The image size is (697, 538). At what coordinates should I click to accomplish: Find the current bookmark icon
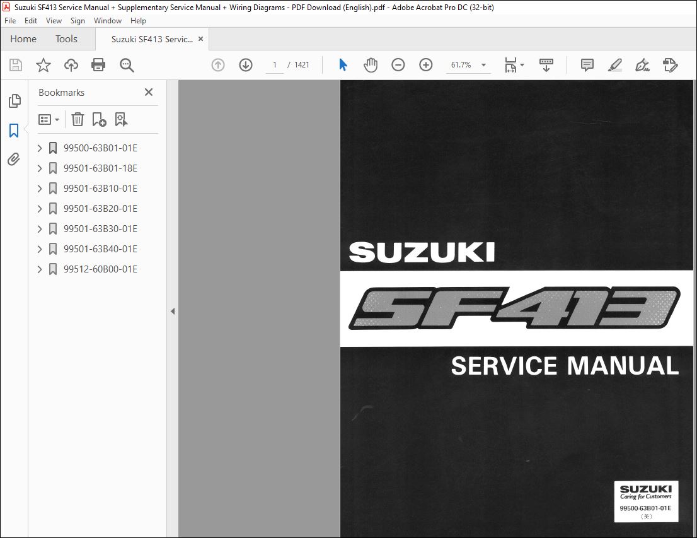coord(121,119)
